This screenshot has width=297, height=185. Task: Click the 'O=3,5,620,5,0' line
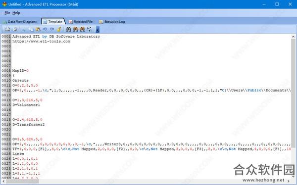pos(27,139)
